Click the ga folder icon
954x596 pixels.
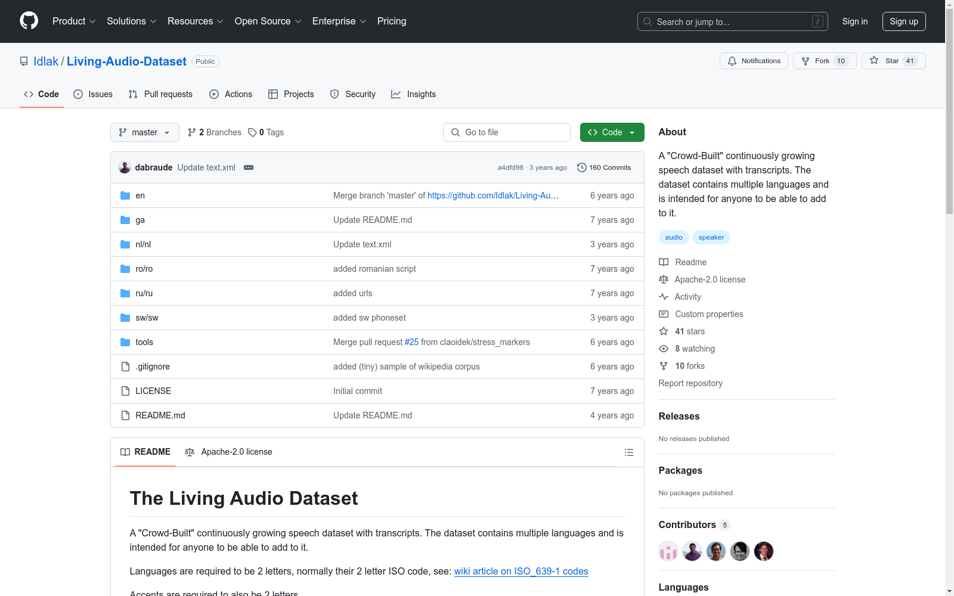(x=125, y=220)
